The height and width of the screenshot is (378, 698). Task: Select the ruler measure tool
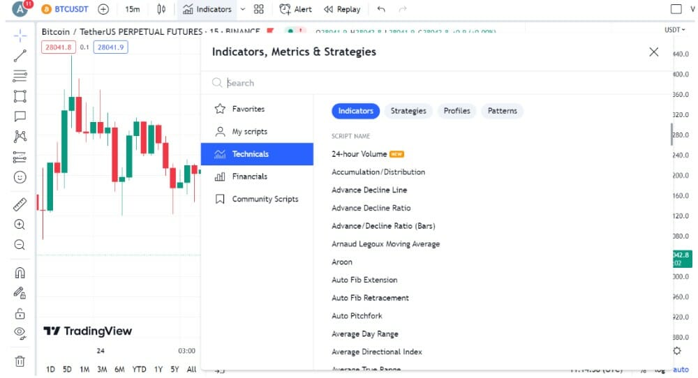[20, 204]
